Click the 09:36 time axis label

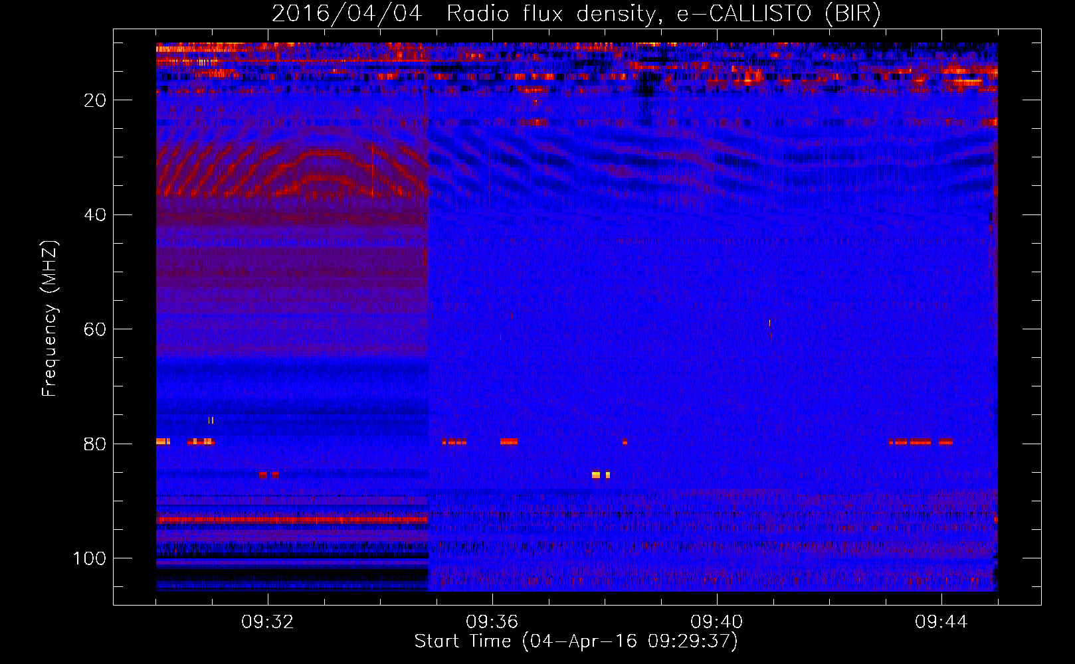click(x=492, y=622)
